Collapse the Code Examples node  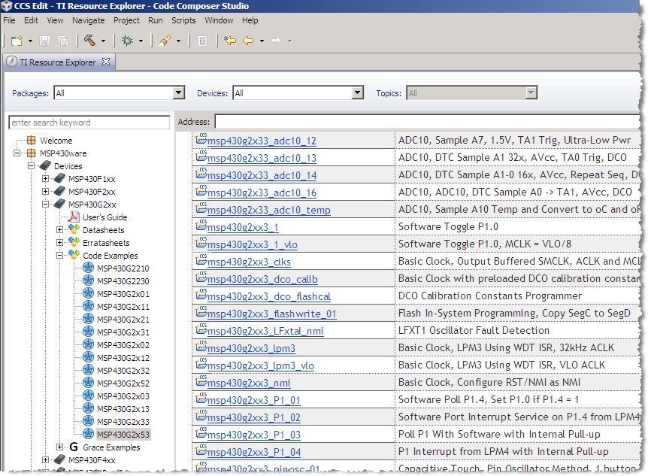[60, 255]
